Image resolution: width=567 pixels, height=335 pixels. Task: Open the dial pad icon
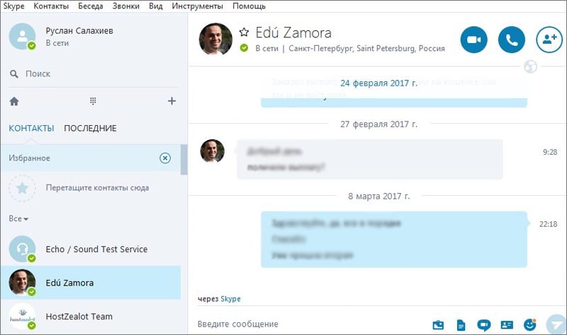click(x=93, y=101)
